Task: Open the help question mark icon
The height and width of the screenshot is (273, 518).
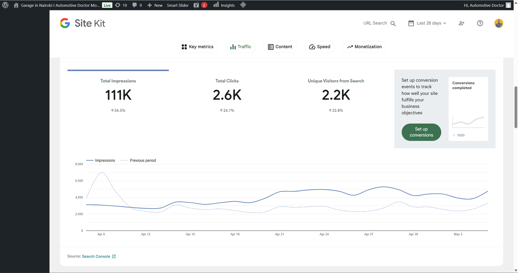Action: pos(480,23)
